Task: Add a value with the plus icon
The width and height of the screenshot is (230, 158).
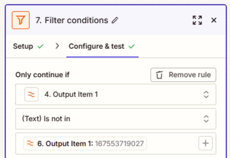Action: click(x=205, y=143)
